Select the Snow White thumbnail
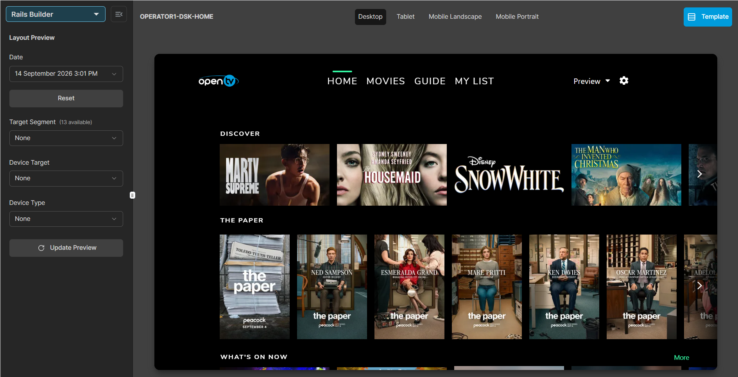Viewport: 738px width, 377px height. pyautogui.click(x=509, y=175)
